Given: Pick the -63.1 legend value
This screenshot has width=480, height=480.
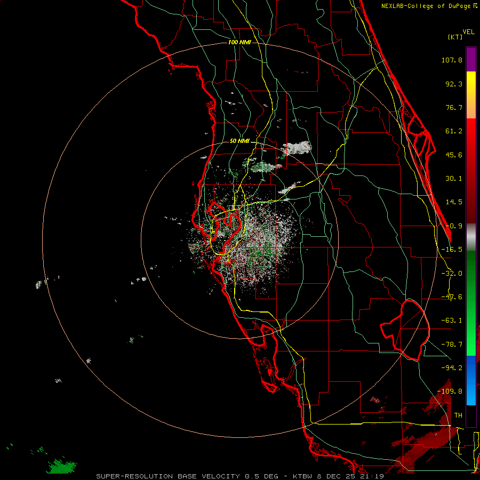Looking at the screenshot, I should pyautogui.click(x=452, y=321).
